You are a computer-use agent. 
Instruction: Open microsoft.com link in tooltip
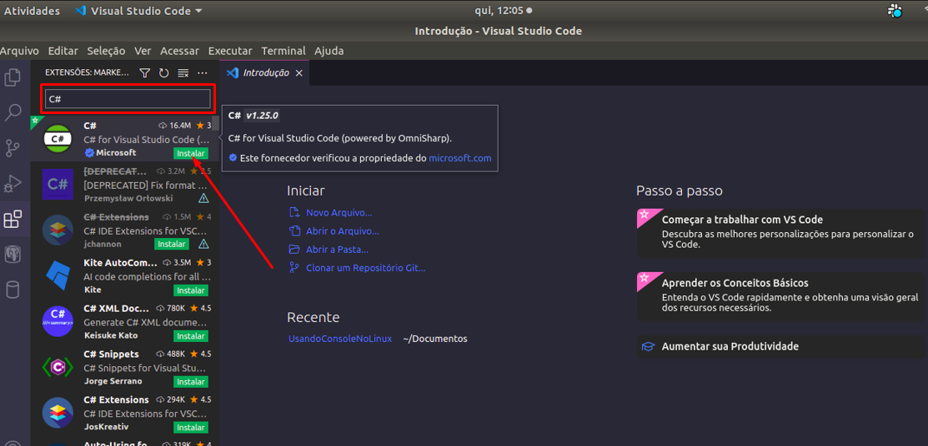460,158
